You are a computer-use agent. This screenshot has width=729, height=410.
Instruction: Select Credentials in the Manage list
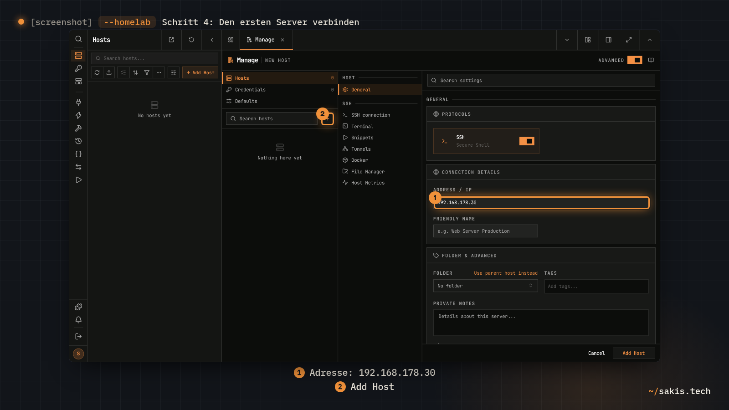[x=280, y=90]
